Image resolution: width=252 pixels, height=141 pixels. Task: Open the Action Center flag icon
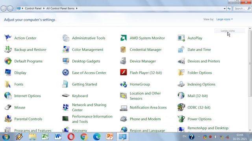tap(8, 38)
